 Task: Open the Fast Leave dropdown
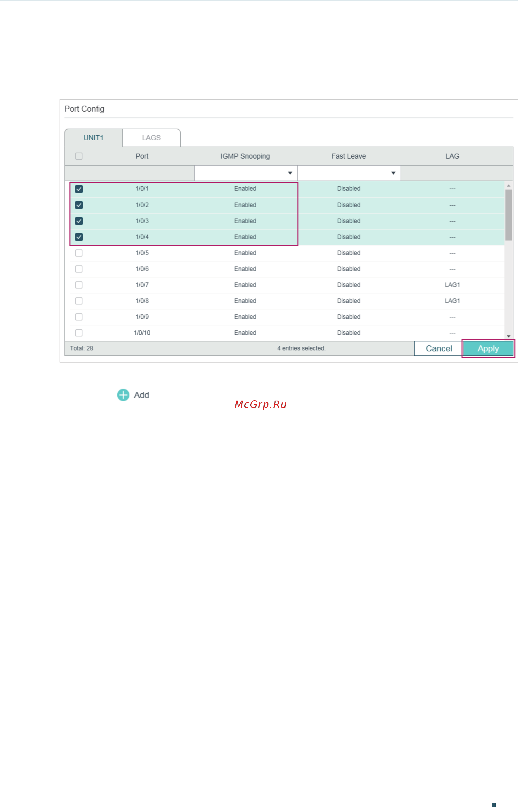[x=349, y=173]
